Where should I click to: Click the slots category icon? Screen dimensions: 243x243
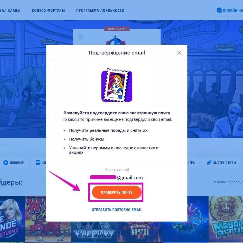[38, 163]
